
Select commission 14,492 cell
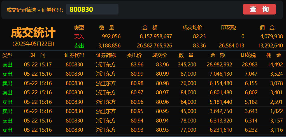[x=275, y=64]
